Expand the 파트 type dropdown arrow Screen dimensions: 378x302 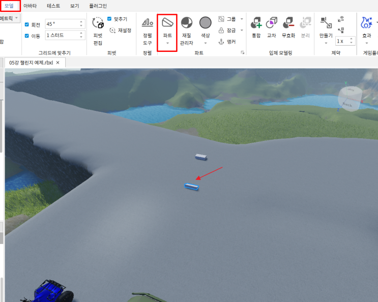coord(167,43)
